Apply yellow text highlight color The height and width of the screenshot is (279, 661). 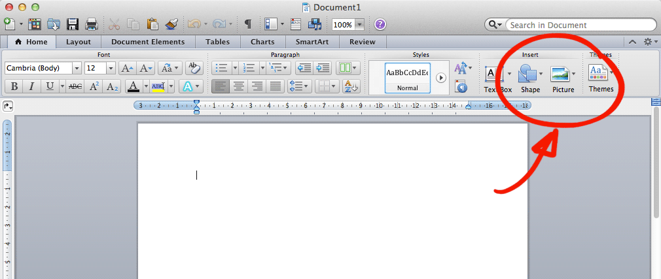click(158, 86)
